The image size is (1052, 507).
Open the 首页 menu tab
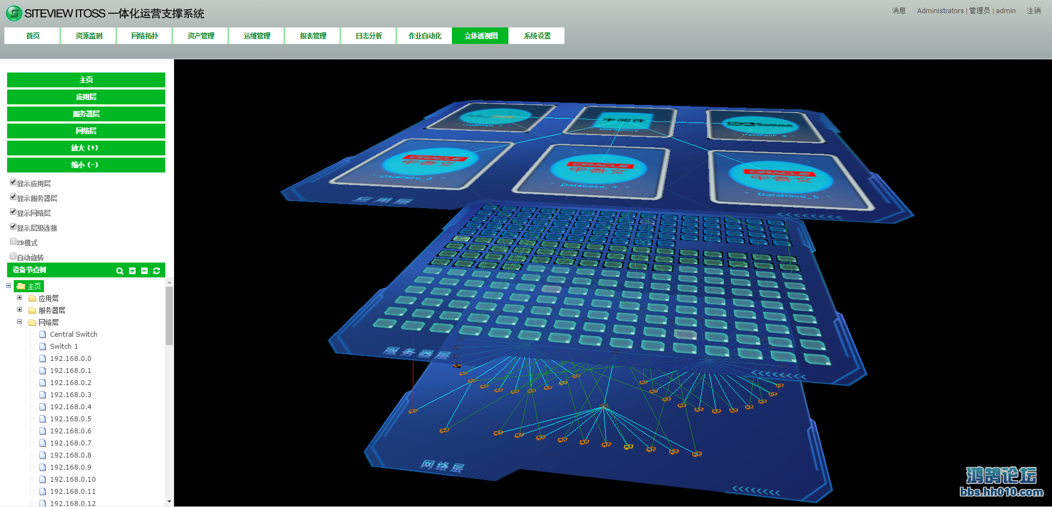[x=32, y=36]
